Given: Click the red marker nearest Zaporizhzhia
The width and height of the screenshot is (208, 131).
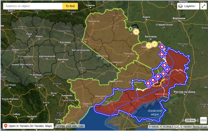Looking at the screenshot, I should coord(148,84).
